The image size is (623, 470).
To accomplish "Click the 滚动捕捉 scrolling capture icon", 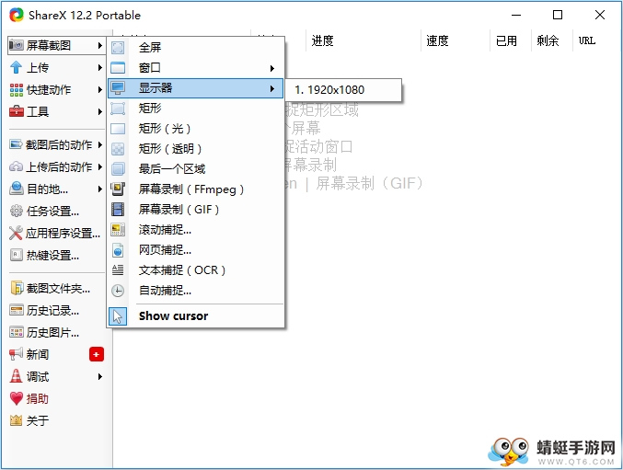I will (x=118, y=229).
